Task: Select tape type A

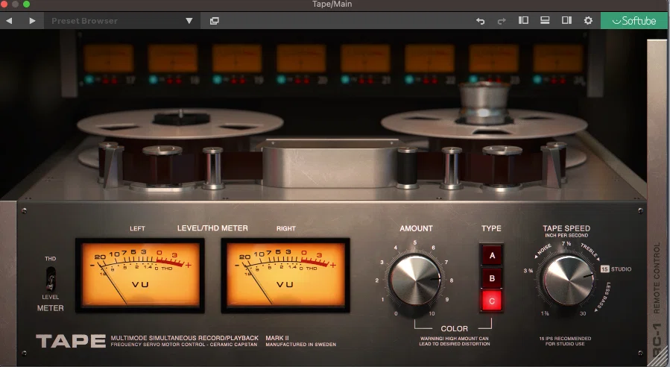Action: [x=492, y=255]
